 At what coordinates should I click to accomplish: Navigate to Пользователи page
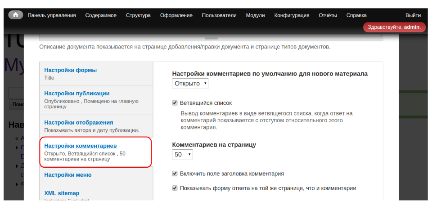click(219, 15)
